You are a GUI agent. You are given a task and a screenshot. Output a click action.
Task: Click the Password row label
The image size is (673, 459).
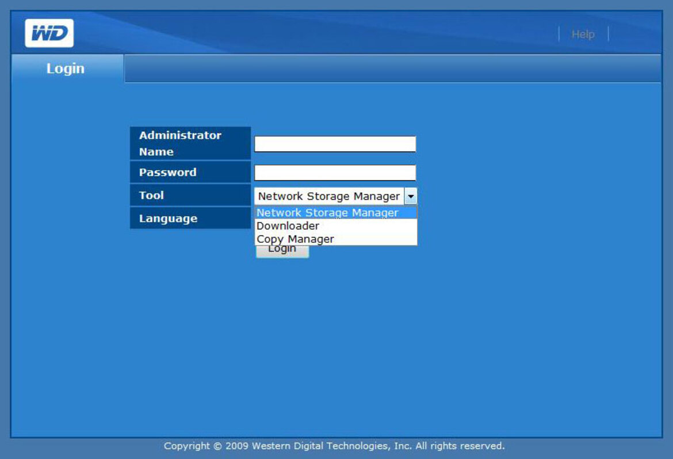click(167, 172)
